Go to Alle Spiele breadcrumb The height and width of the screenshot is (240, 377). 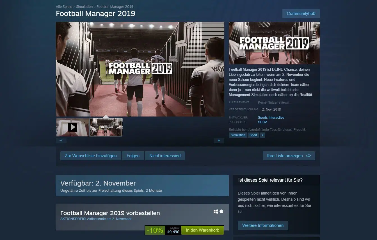64,6
